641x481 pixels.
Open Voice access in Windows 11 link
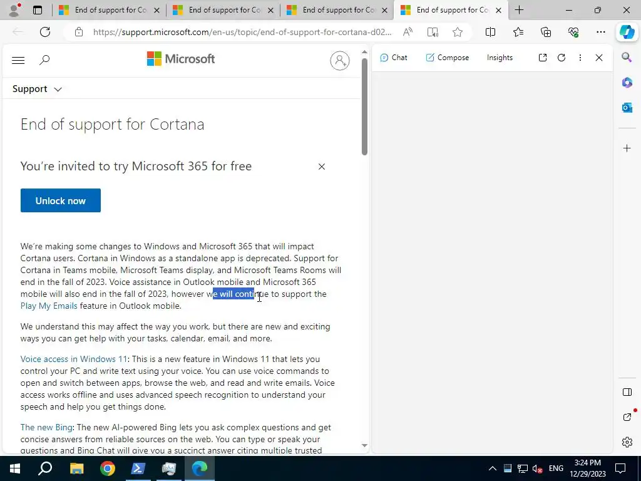(74, 359)
